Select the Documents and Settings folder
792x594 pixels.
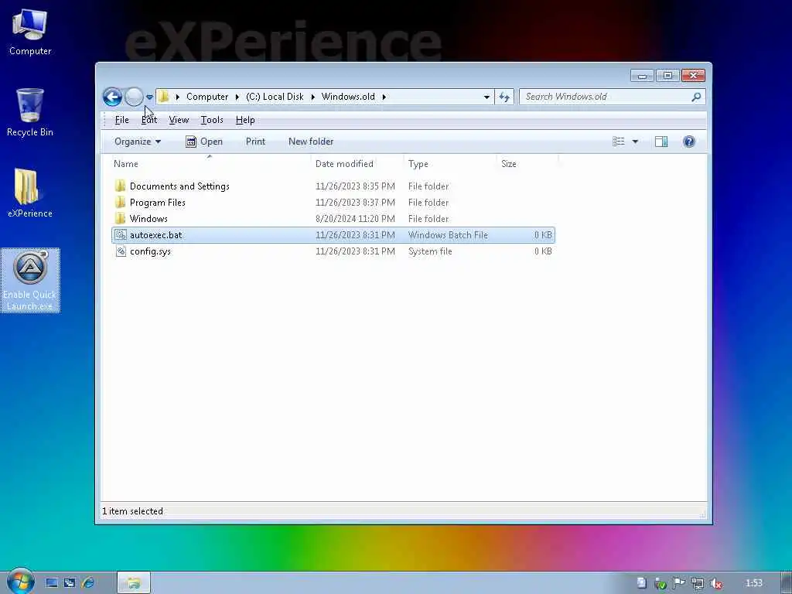pyautogui.click(x=333, y=186)
